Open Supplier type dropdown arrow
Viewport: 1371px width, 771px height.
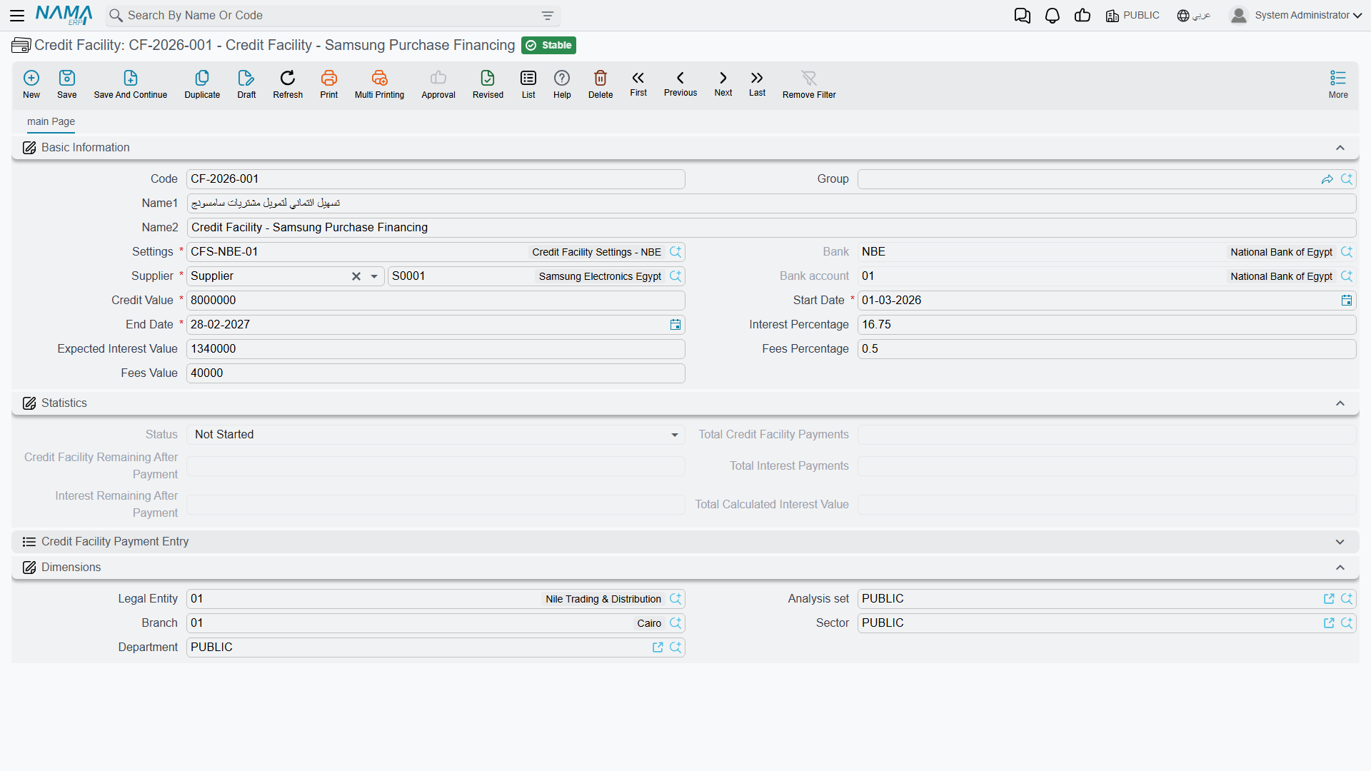(374, 276)
